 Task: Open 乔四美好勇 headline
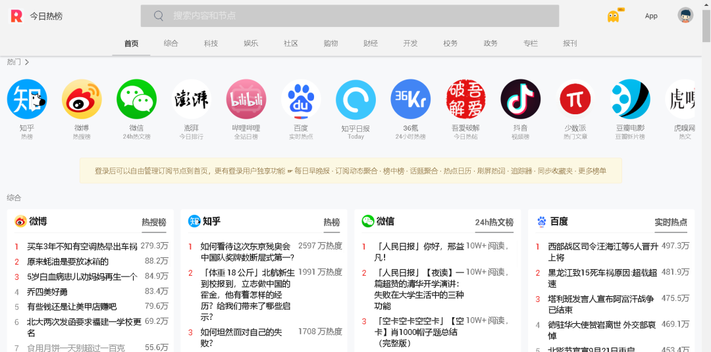pyautogui.click(x=47, y=292)
